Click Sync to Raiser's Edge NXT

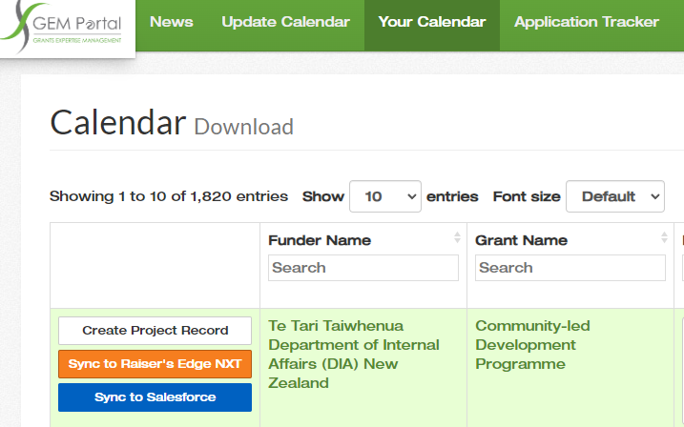[155, 364]
